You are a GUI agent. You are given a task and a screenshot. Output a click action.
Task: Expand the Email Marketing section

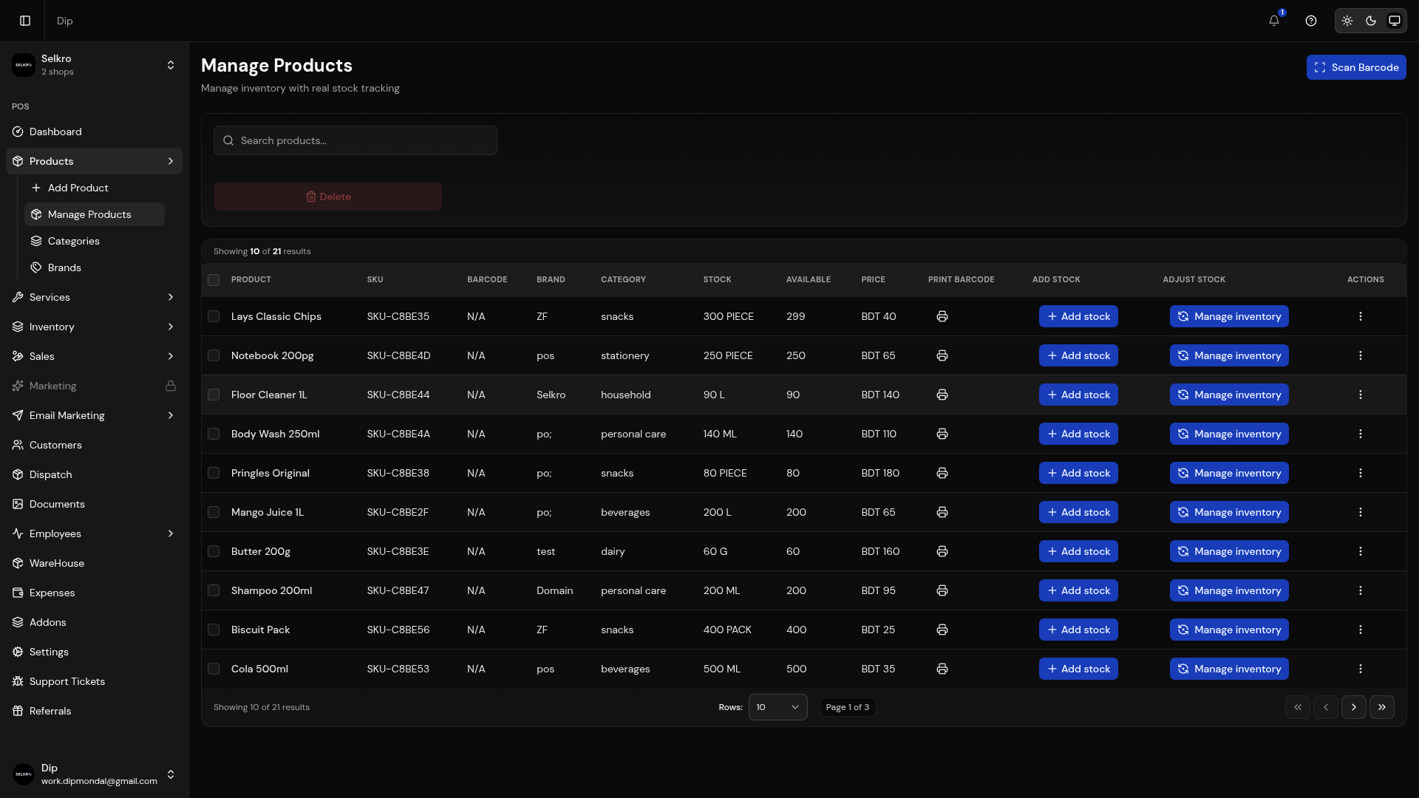[x=94, y=415]
